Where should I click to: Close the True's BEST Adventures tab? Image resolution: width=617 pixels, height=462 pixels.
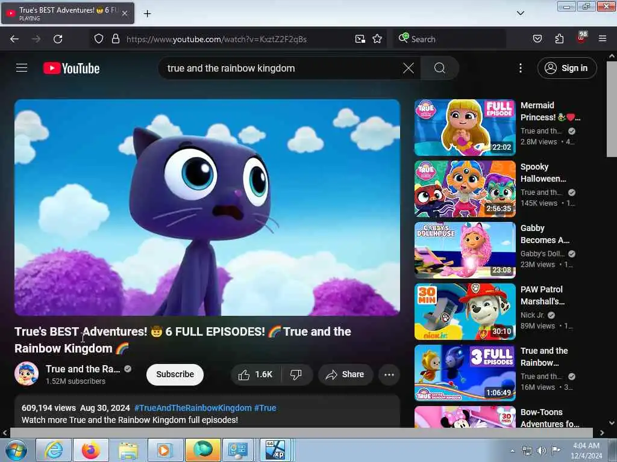[x=124, y=13]
